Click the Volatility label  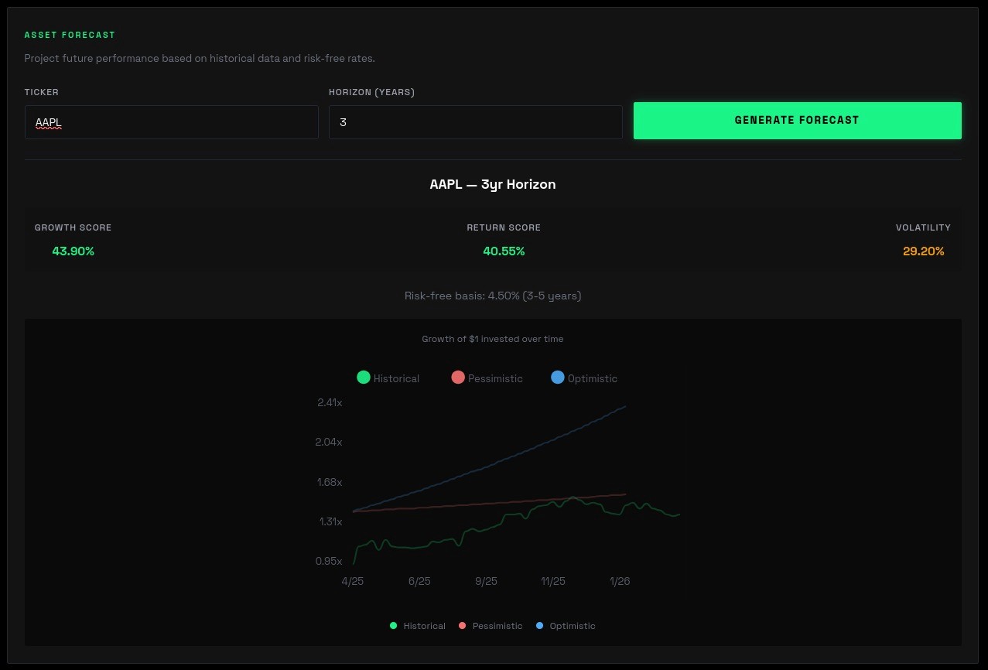(923, 227)
